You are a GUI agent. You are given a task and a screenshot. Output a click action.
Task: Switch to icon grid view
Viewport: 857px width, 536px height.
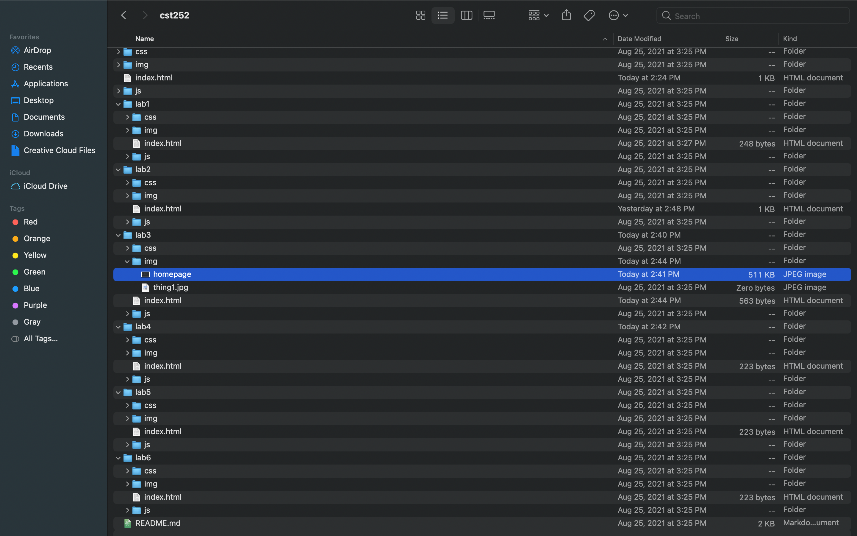420,15
